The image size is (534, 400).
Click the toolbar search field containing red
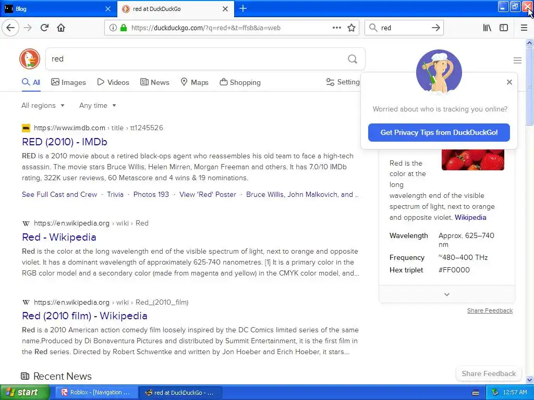pos(404,28)
